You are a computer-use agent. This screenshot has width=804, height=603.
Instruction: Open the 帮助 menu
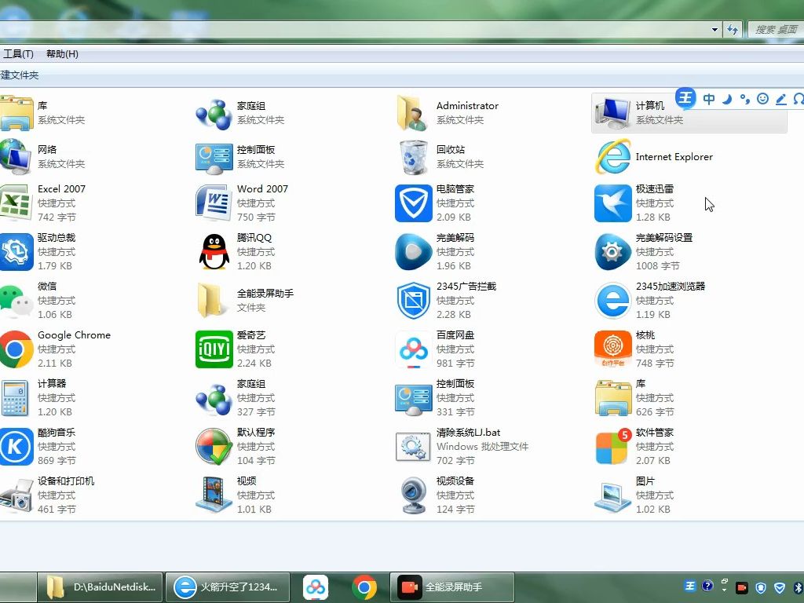click(x=60, y=53)
